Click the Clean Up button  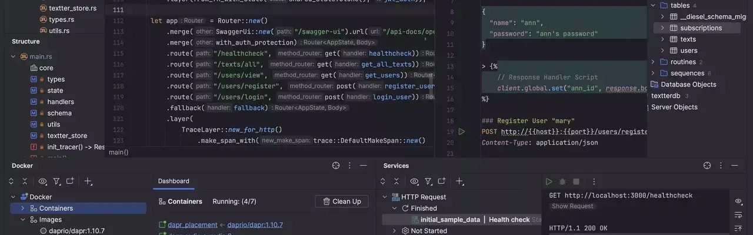(342, 202)
